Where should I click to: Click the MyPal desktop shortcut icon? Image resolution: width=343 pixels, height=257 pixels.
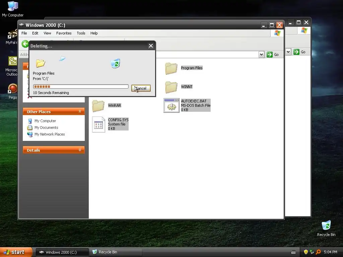point(13,34)
